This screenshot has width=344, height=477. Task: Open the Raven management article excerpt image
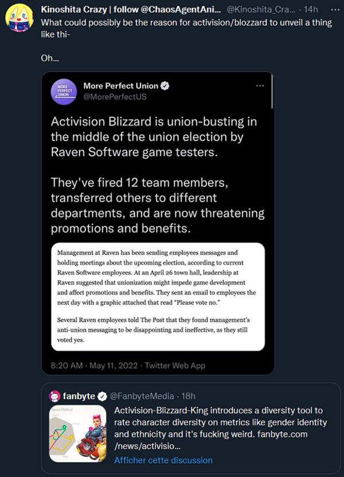pyautogui.click(x=158, y=297)
